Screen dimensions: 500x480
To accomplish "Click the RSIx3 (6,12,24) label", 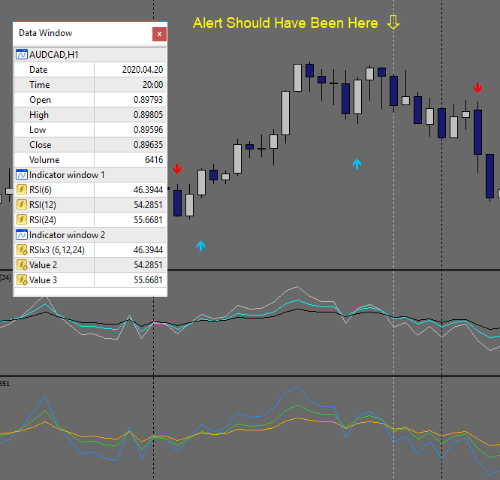I will click(57, 250).
